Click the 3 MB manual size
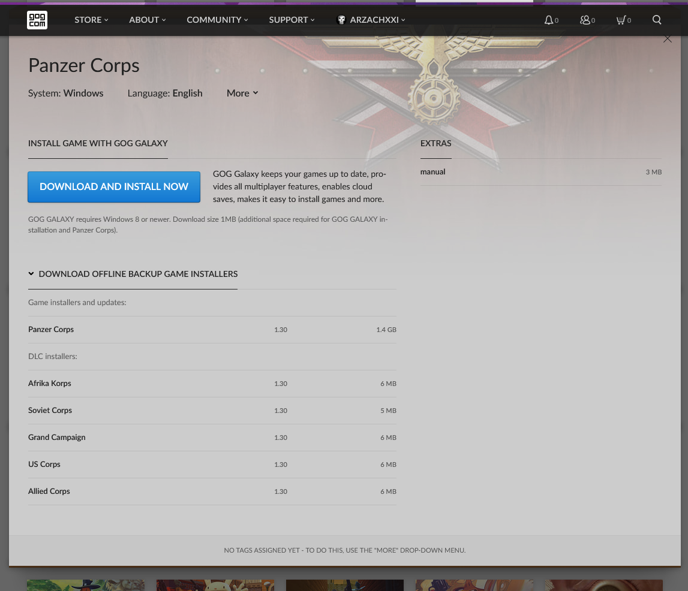The image size is (688, 591). tap(653, 172)
